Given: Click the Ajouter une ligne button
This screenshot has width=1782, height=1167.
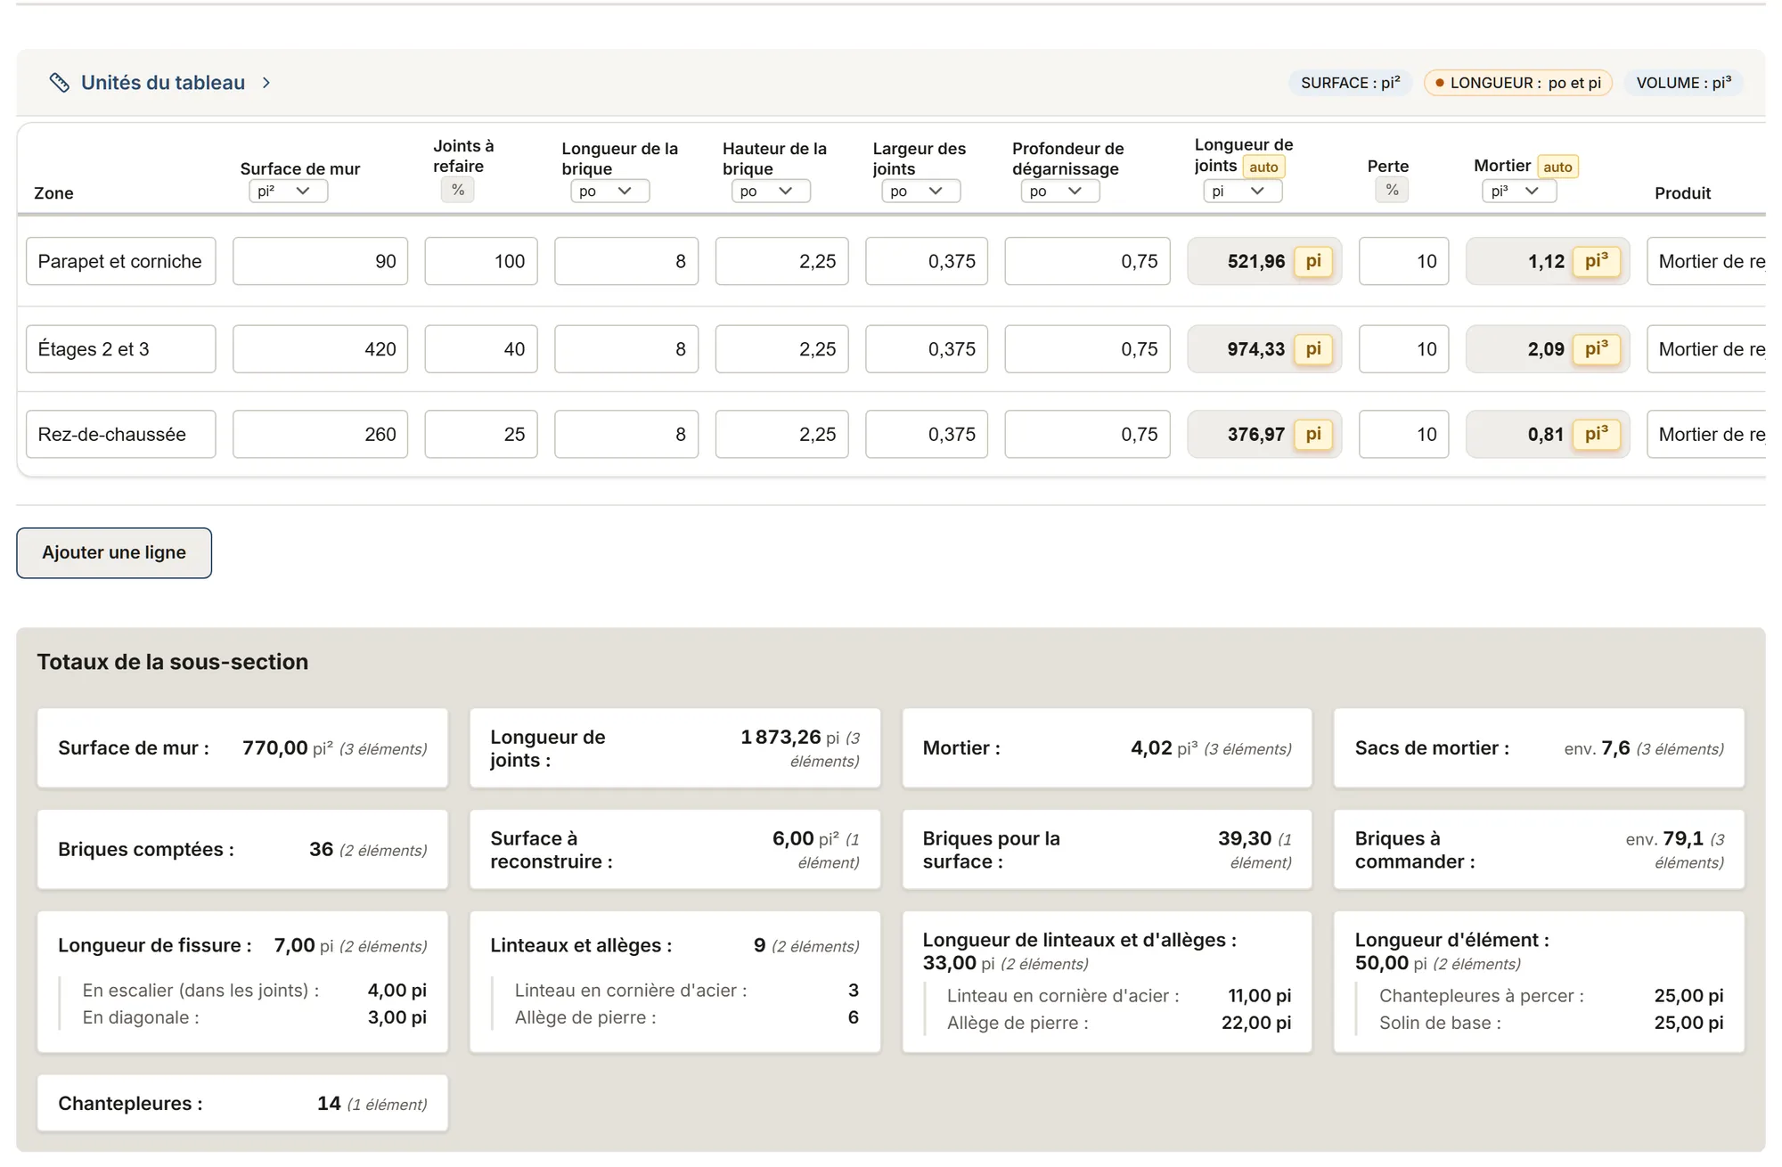Looking at the screenshot, I should pyautogui.click(x=114, y=552).
